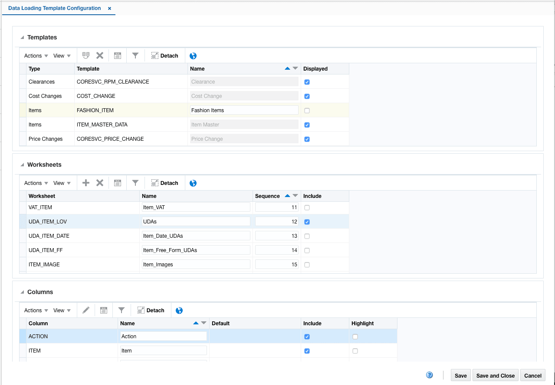Image resolution: width=555 pixels, height=385 pixels.
Task: Open the Actions menu in the Columns panel
Action: (x=35, y=310)
